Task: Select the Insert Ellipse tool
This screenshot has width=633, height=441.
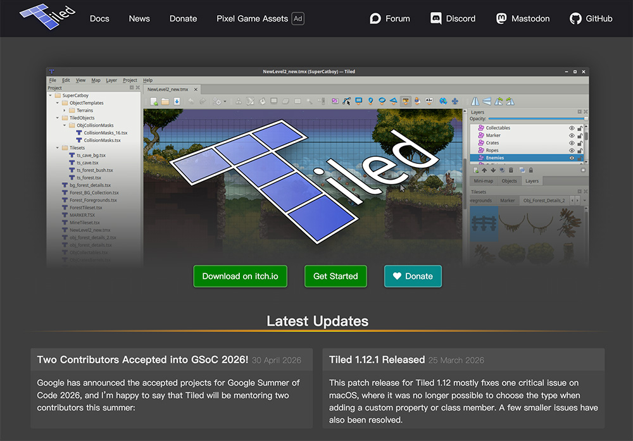Action: pyautogui.click(x=382, y=101)
